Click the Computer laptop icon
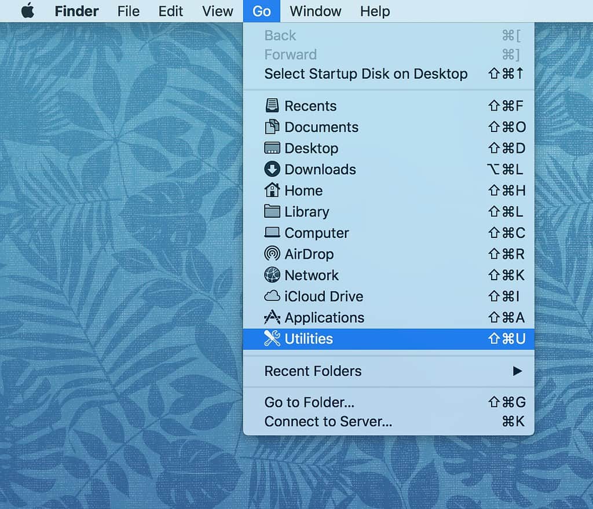593x509 pixels. click(x=272, y=232)
